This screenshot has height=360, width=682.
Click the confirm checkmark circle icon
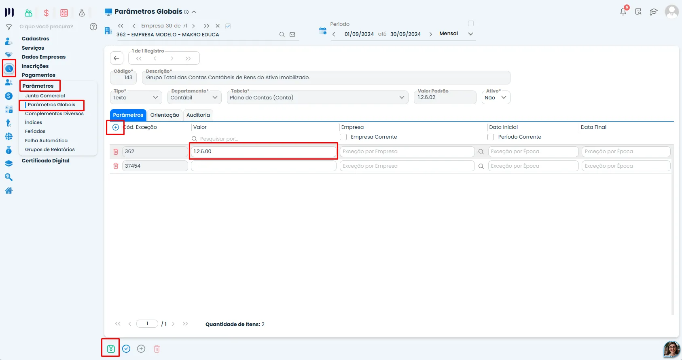126,349
